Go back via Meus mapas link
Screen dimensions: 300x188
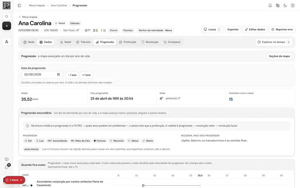[x=28, y=17]
